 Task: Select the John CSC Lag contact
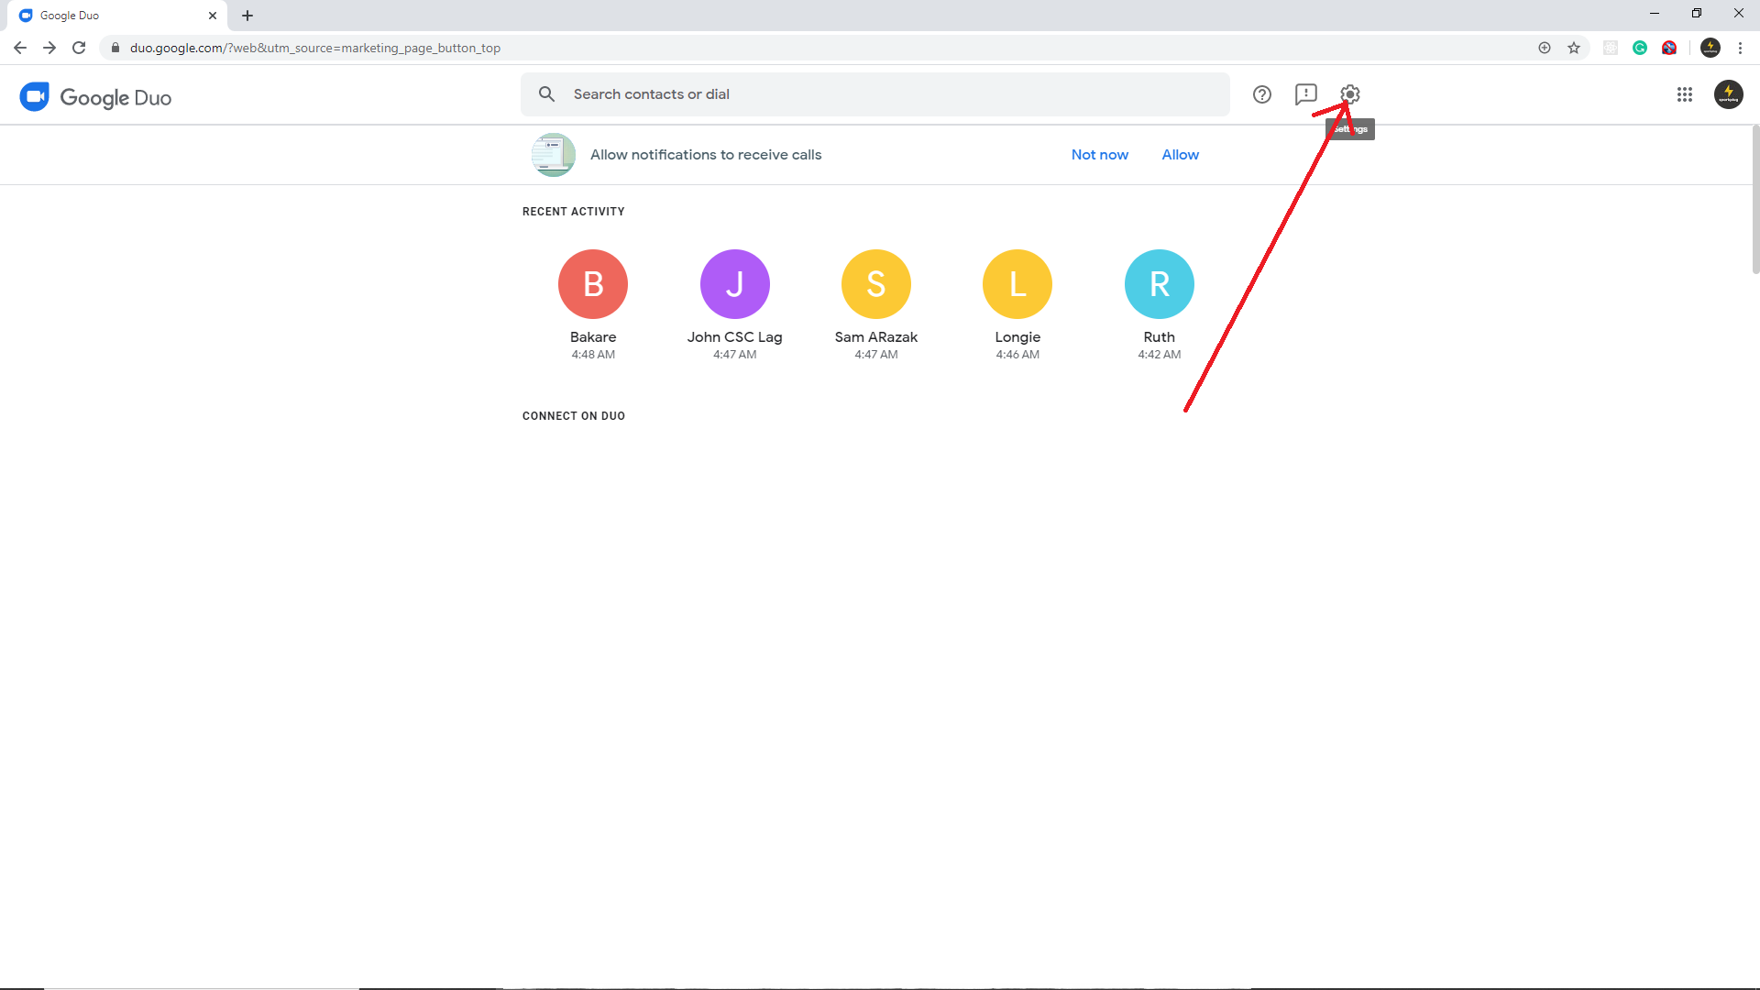[x=735, y=304]
